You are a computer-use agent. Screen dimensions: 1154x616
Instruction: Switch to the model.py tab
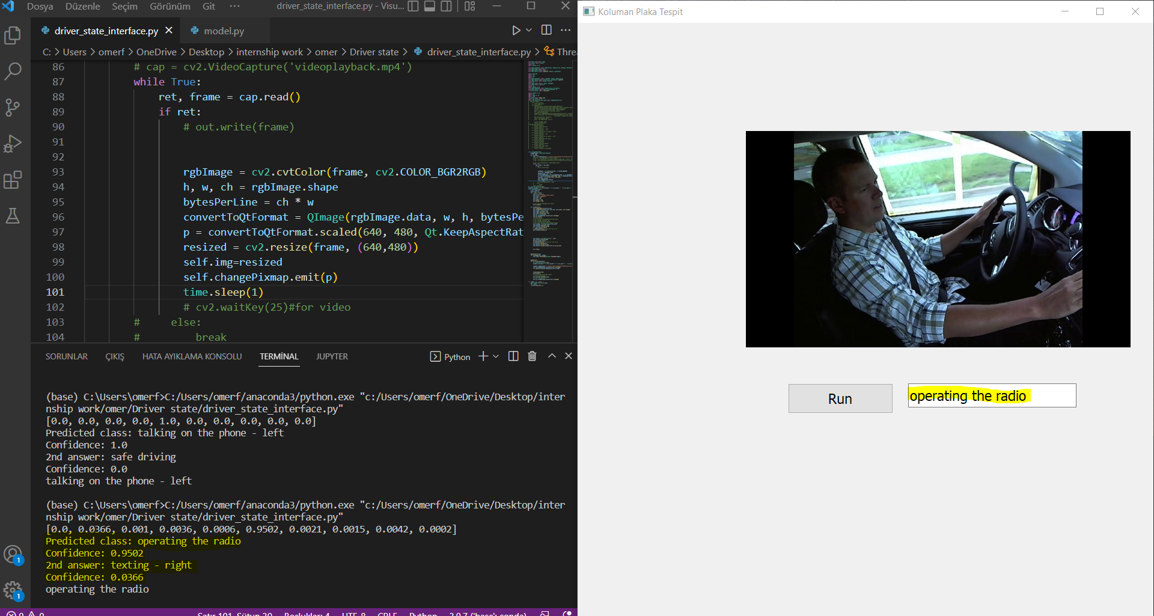point(222,30)
